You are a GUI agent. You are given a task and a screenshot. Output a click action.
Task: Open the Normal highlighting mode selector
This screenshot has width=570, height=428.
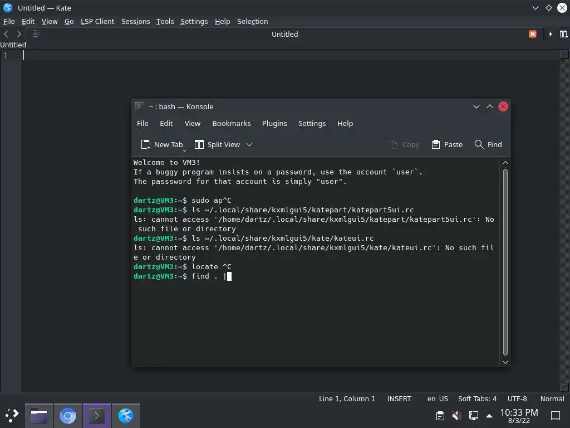pyautogui.click(x=552, y=398)
